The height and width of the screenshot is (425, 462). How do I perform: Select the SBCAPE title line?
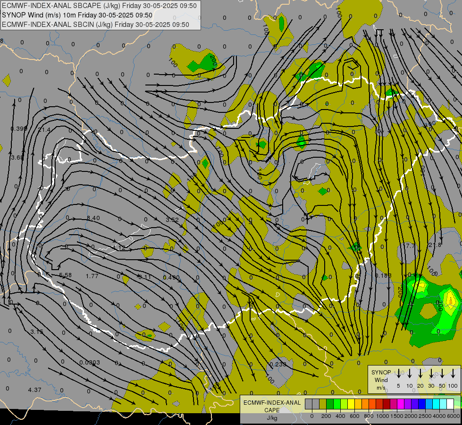point(99,6)
